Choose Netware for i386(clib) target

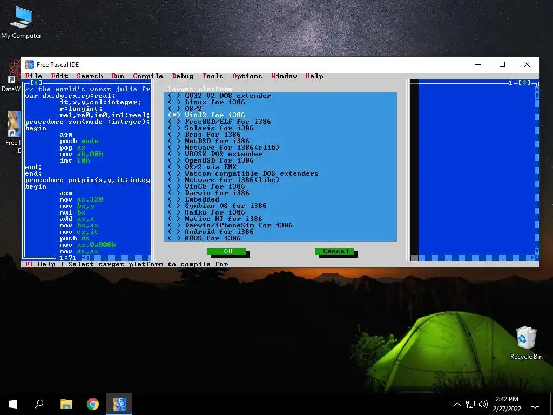(224, 148)
